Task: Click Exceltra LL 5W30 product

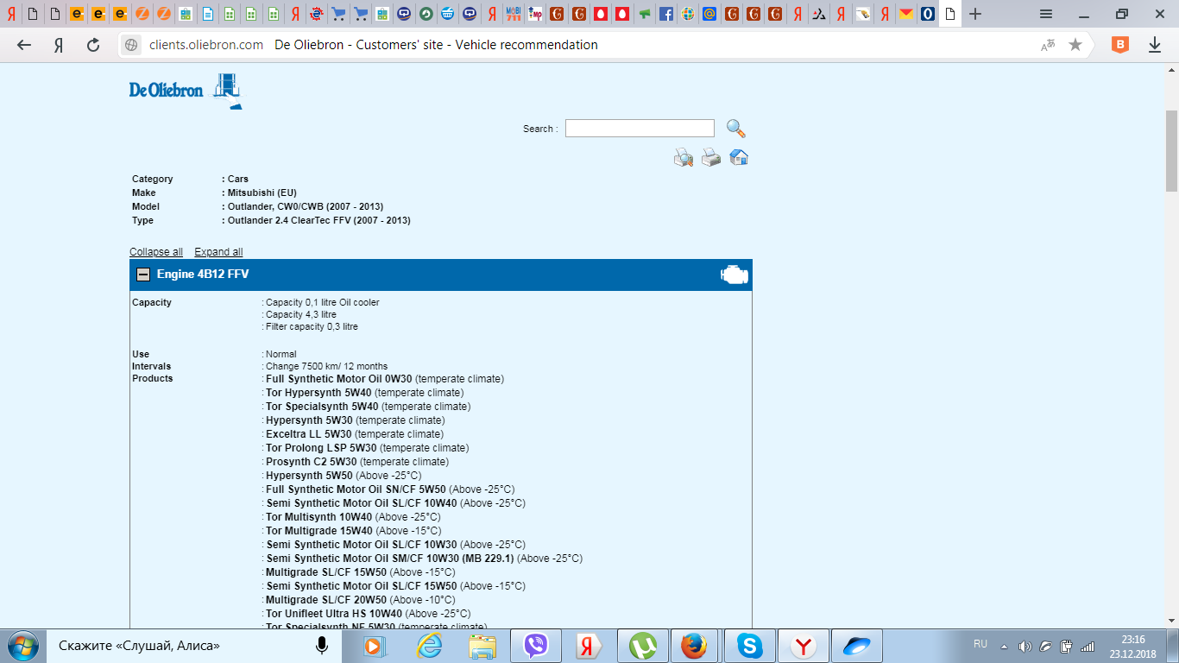Action: click(x=309, y=434)
